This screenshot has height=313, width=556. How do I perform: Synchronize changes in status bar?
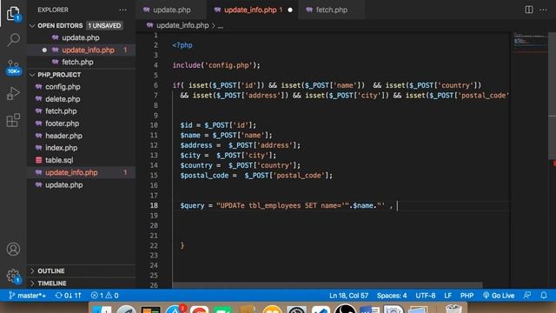pos(68,296)
